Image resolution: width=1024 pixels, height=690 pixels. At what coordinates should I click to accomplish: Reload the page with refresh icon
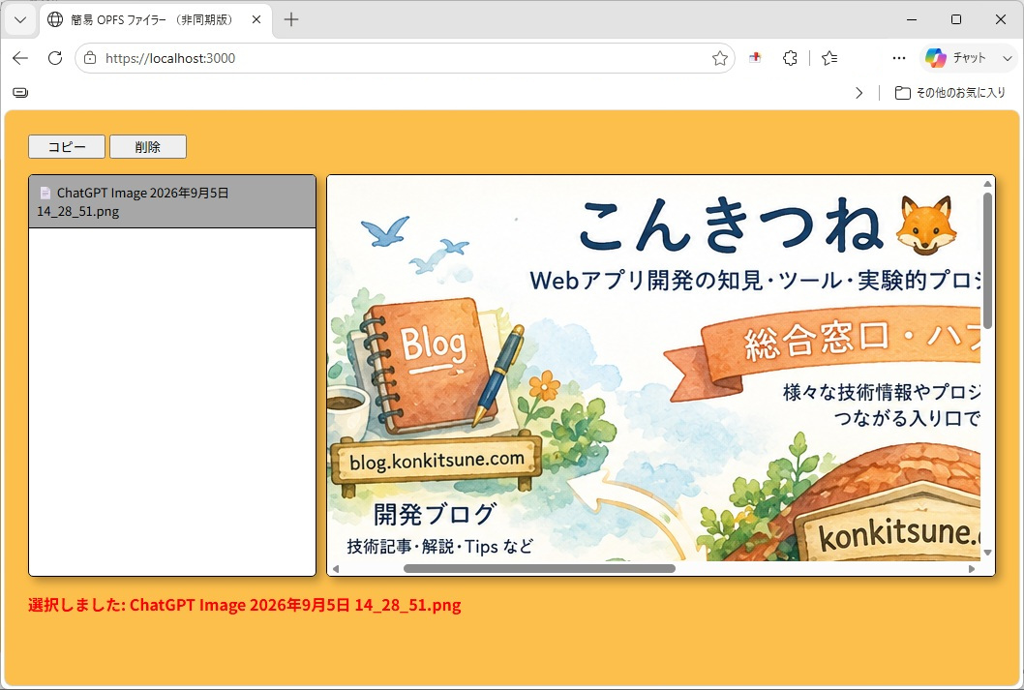point(55,58)
